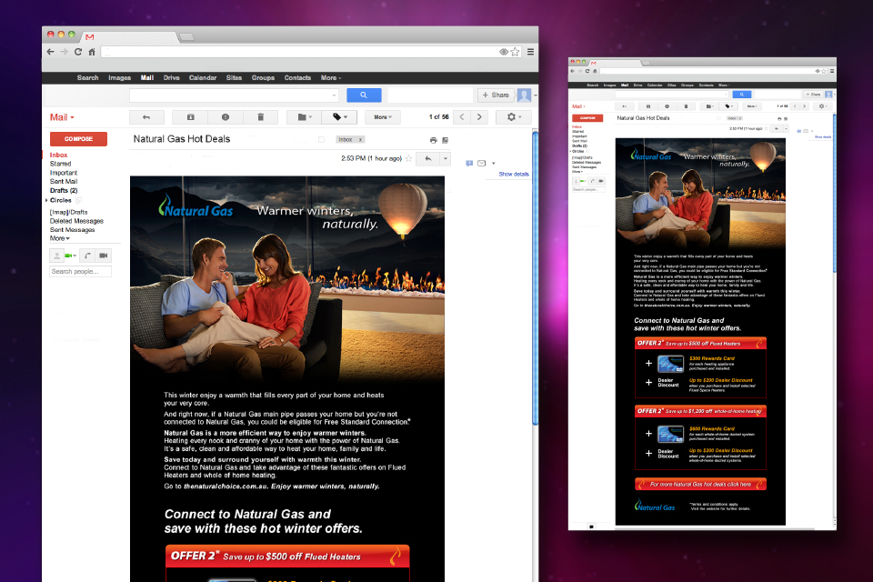873x582 pixels.
Task: Print the email using large window's printer icon
Action: (434, 140)
